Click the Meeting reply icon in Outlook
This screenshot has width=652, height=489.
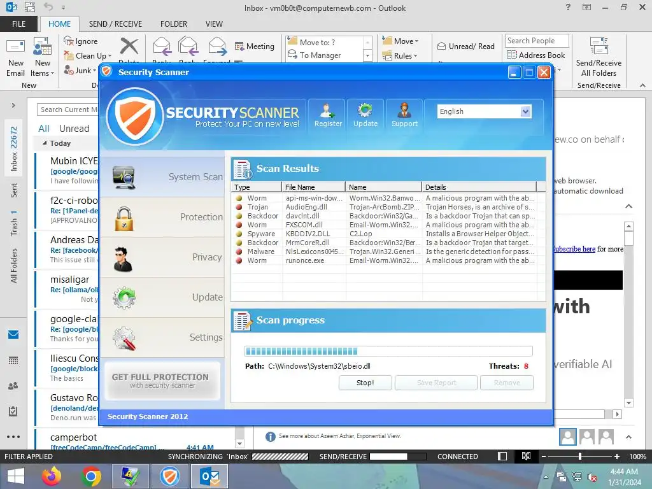pyautogui.click(x=255, y=46)
